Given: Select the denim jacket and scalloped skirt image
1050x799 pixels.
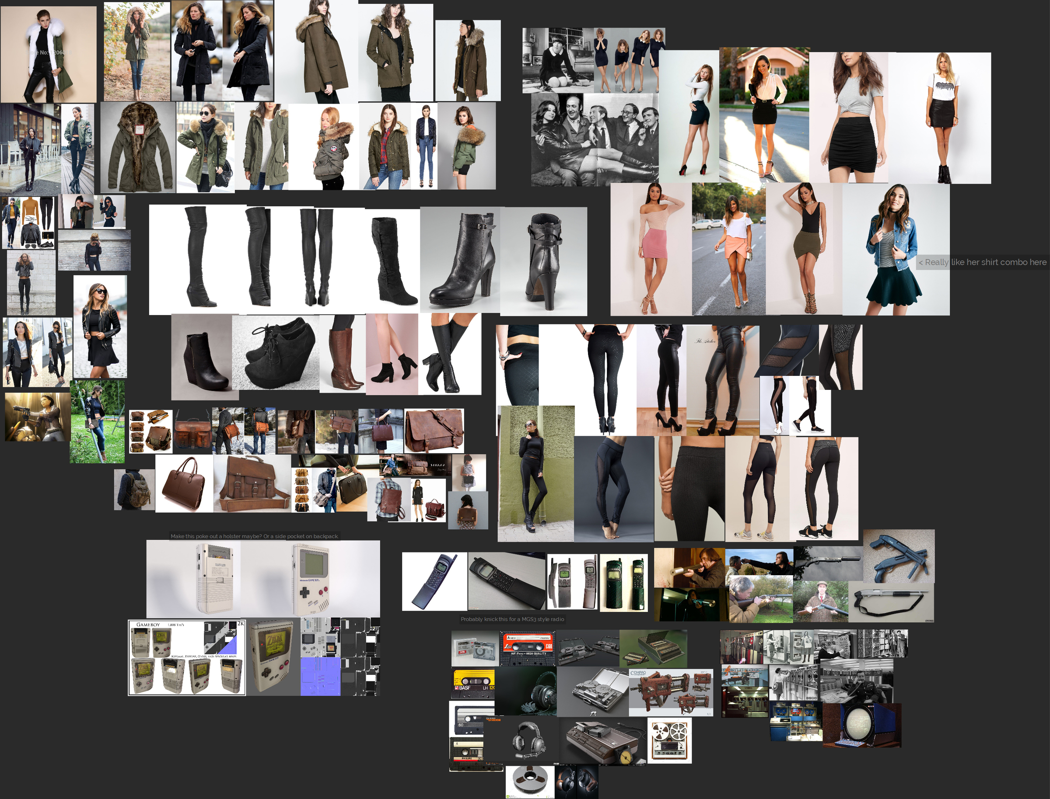Looking at the screenshot, I should click(x=896, y=250).
